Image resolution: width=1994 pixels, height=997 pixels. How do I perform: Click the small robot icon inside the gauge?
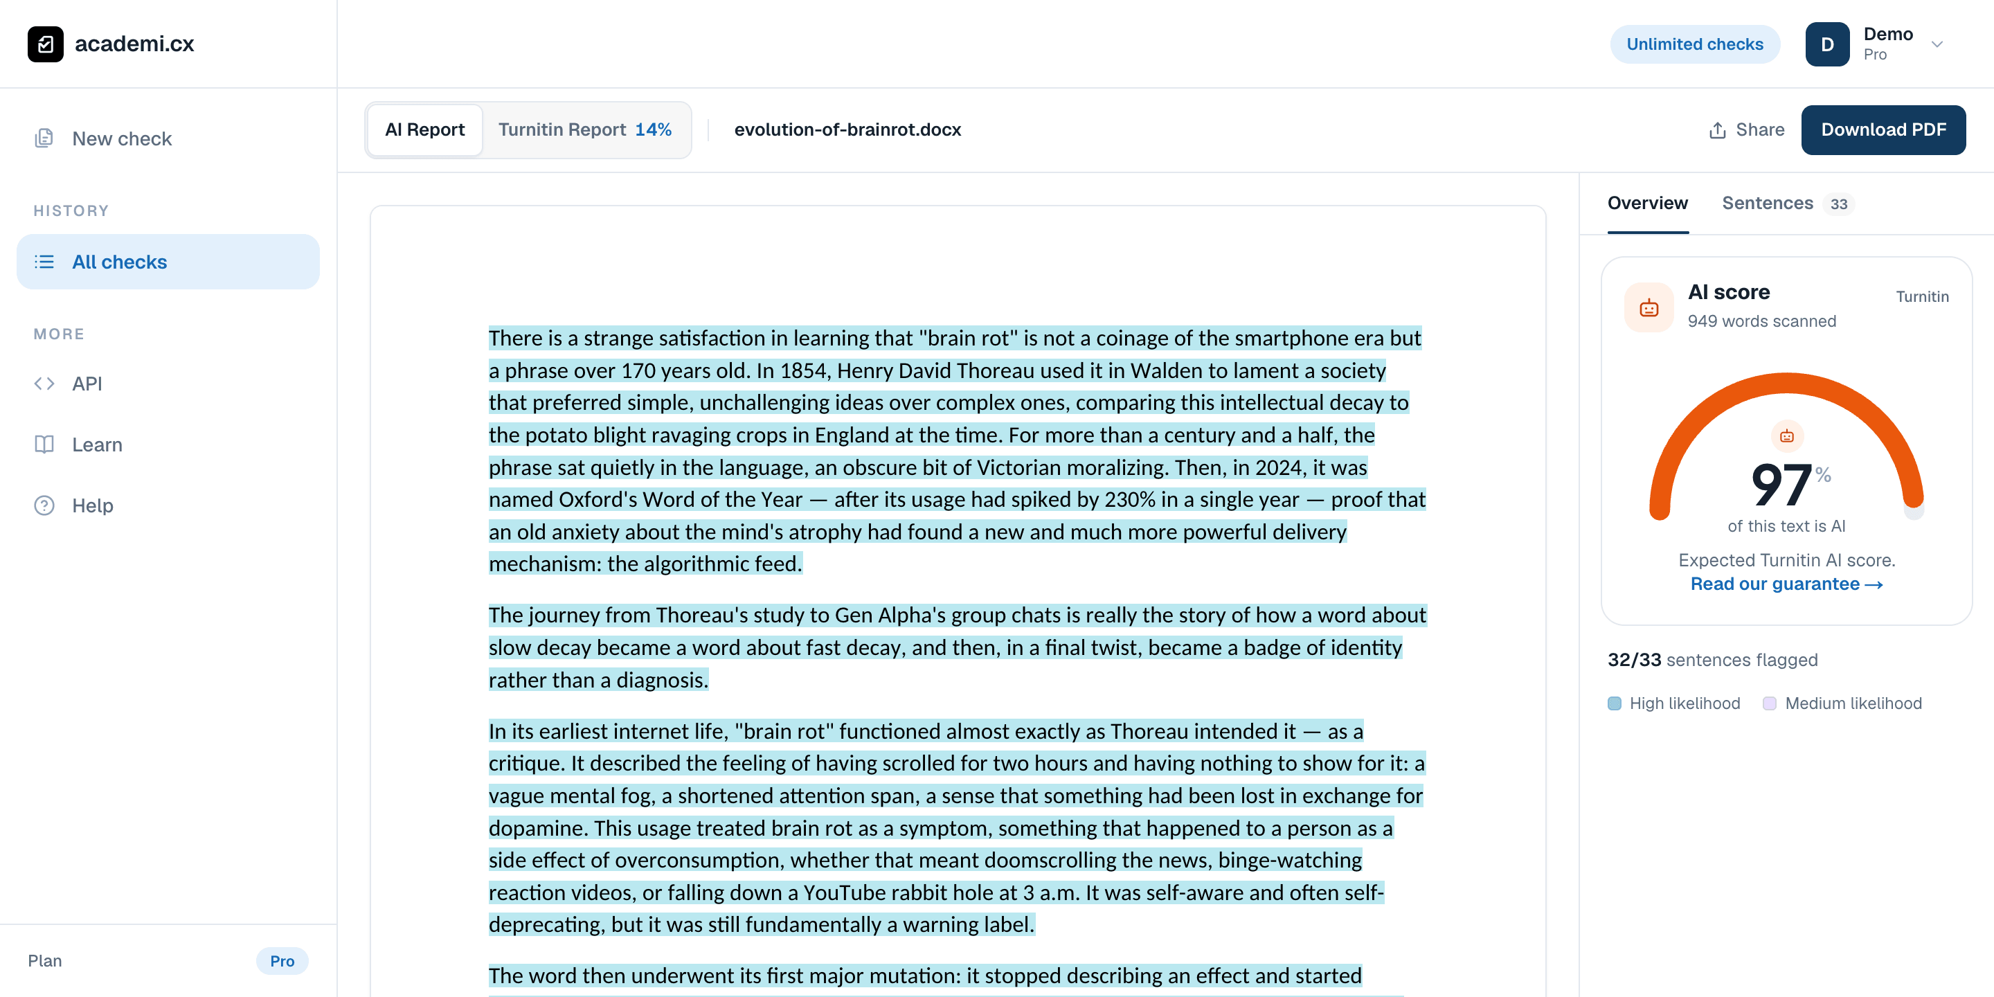[1786, 435]
